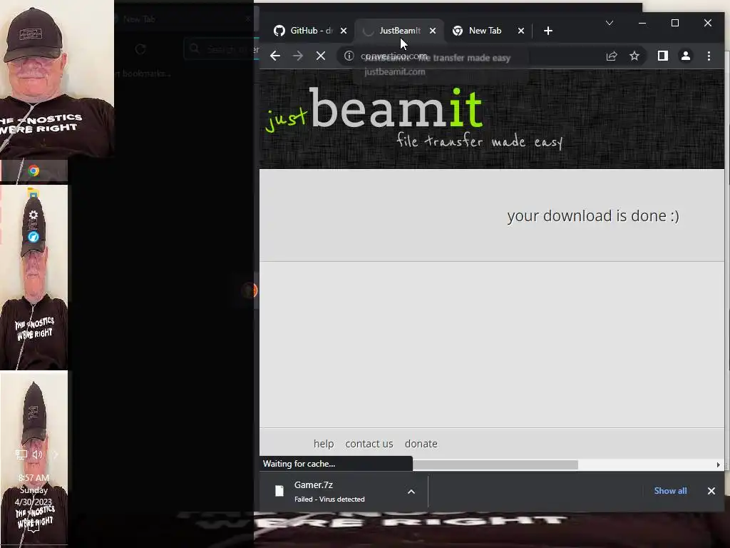The height and width of the screenshot is (548, 730).
Task: Close the New Tab tab
Action: click(x=521, y=31)
